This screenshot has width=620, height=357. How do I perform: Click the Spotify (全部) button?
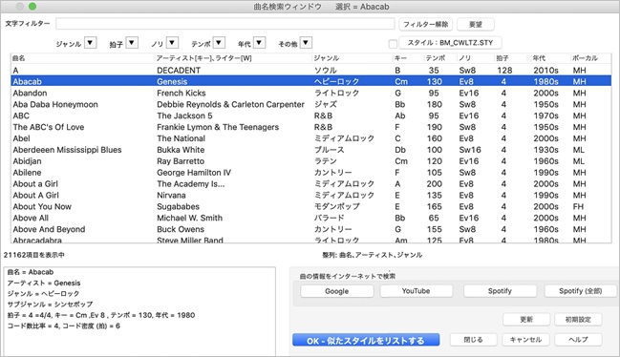click(x=581, y=291)
